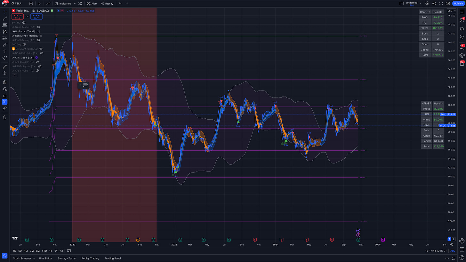Switch to Replay Trading tab
Image resolution: width=466 pixels, height=262 pixels.
(90, 258)
